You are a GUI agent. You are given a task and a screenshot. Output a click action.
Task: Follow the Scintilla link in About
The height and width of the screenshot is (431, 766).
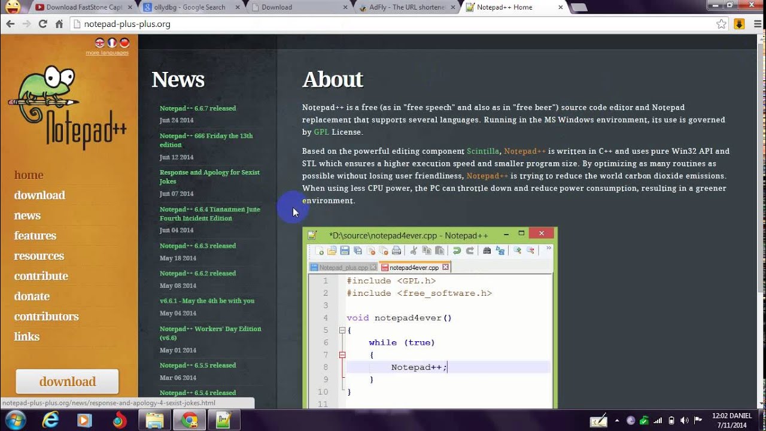tap(483, 151)
